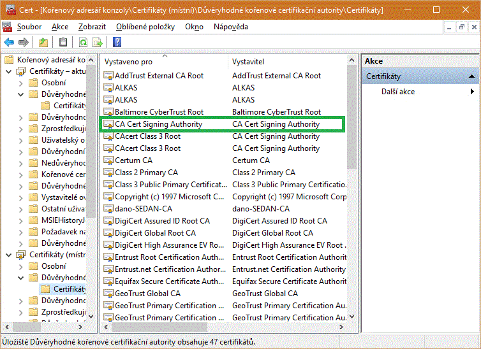Click the clipboard icon in the toolbar
The width and height of the screenshot is (481, 349).
click(63, 42)
